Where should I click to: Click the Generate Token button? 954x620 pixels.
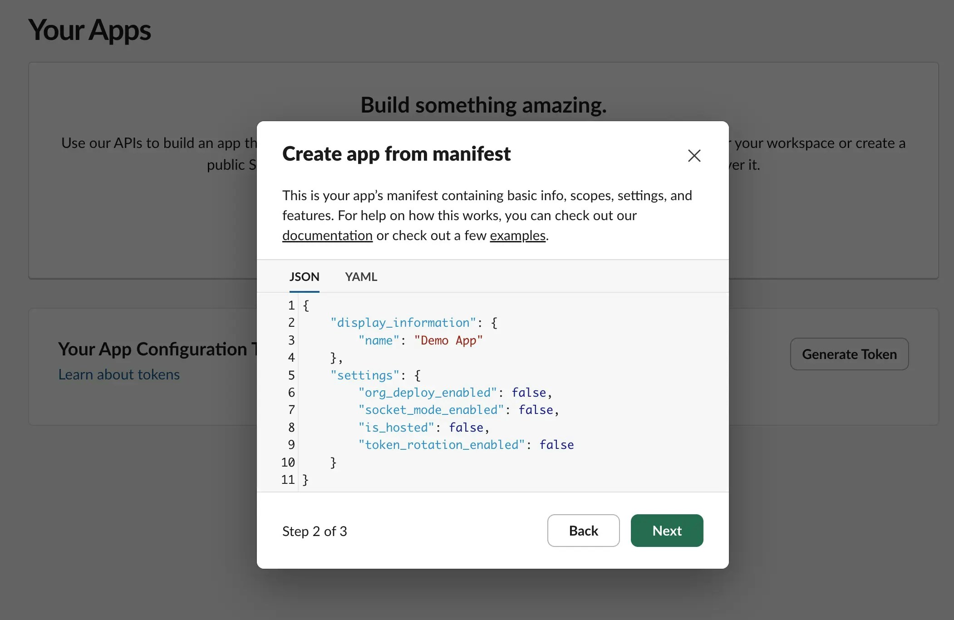click(x=849, y=354)
